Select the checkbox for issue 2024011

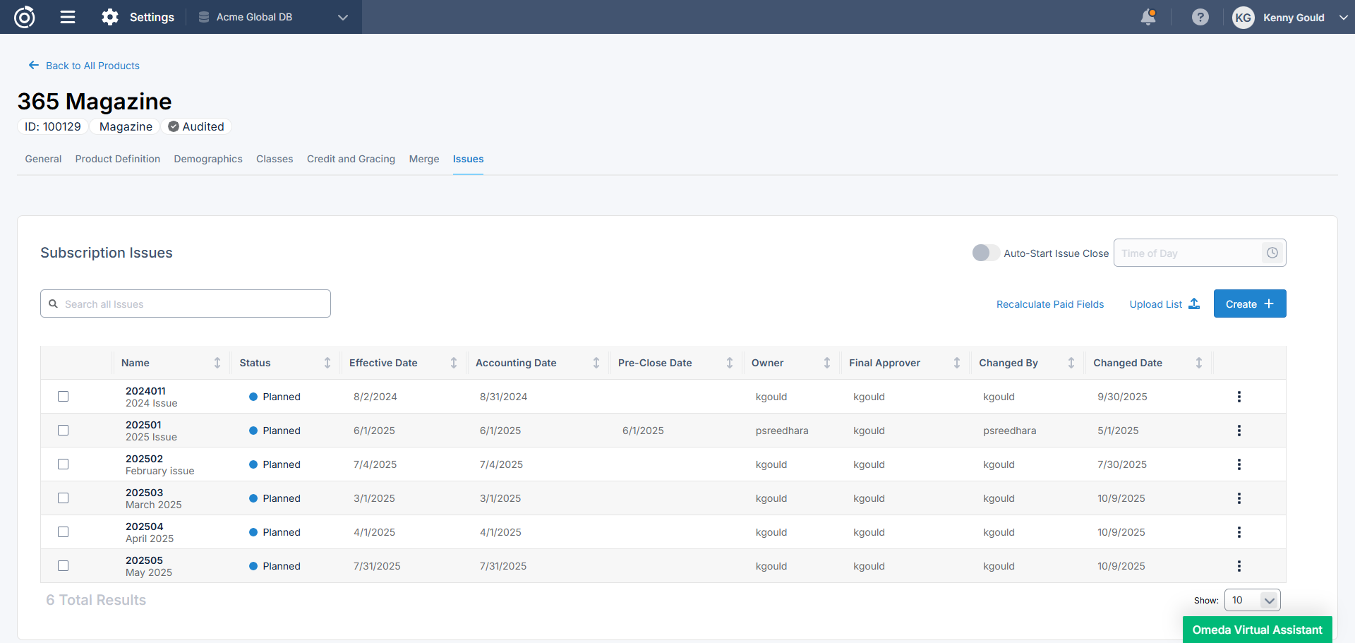(x=64, y=397)
